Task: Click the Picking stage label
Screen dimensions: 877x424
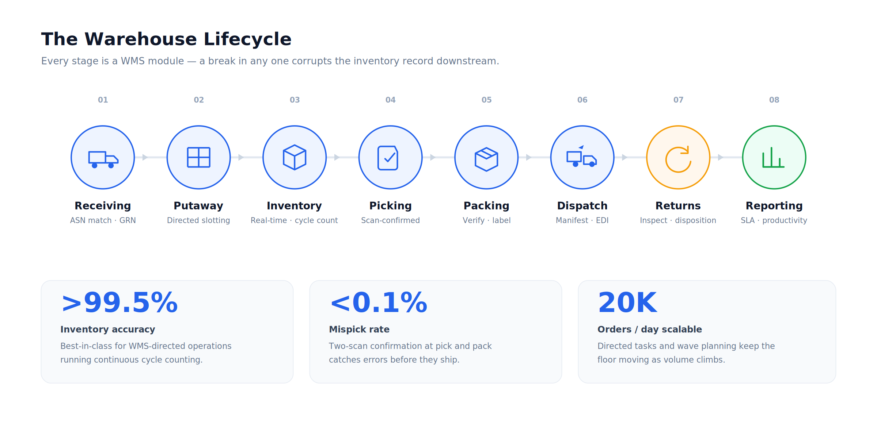Action: coord(391,206)
